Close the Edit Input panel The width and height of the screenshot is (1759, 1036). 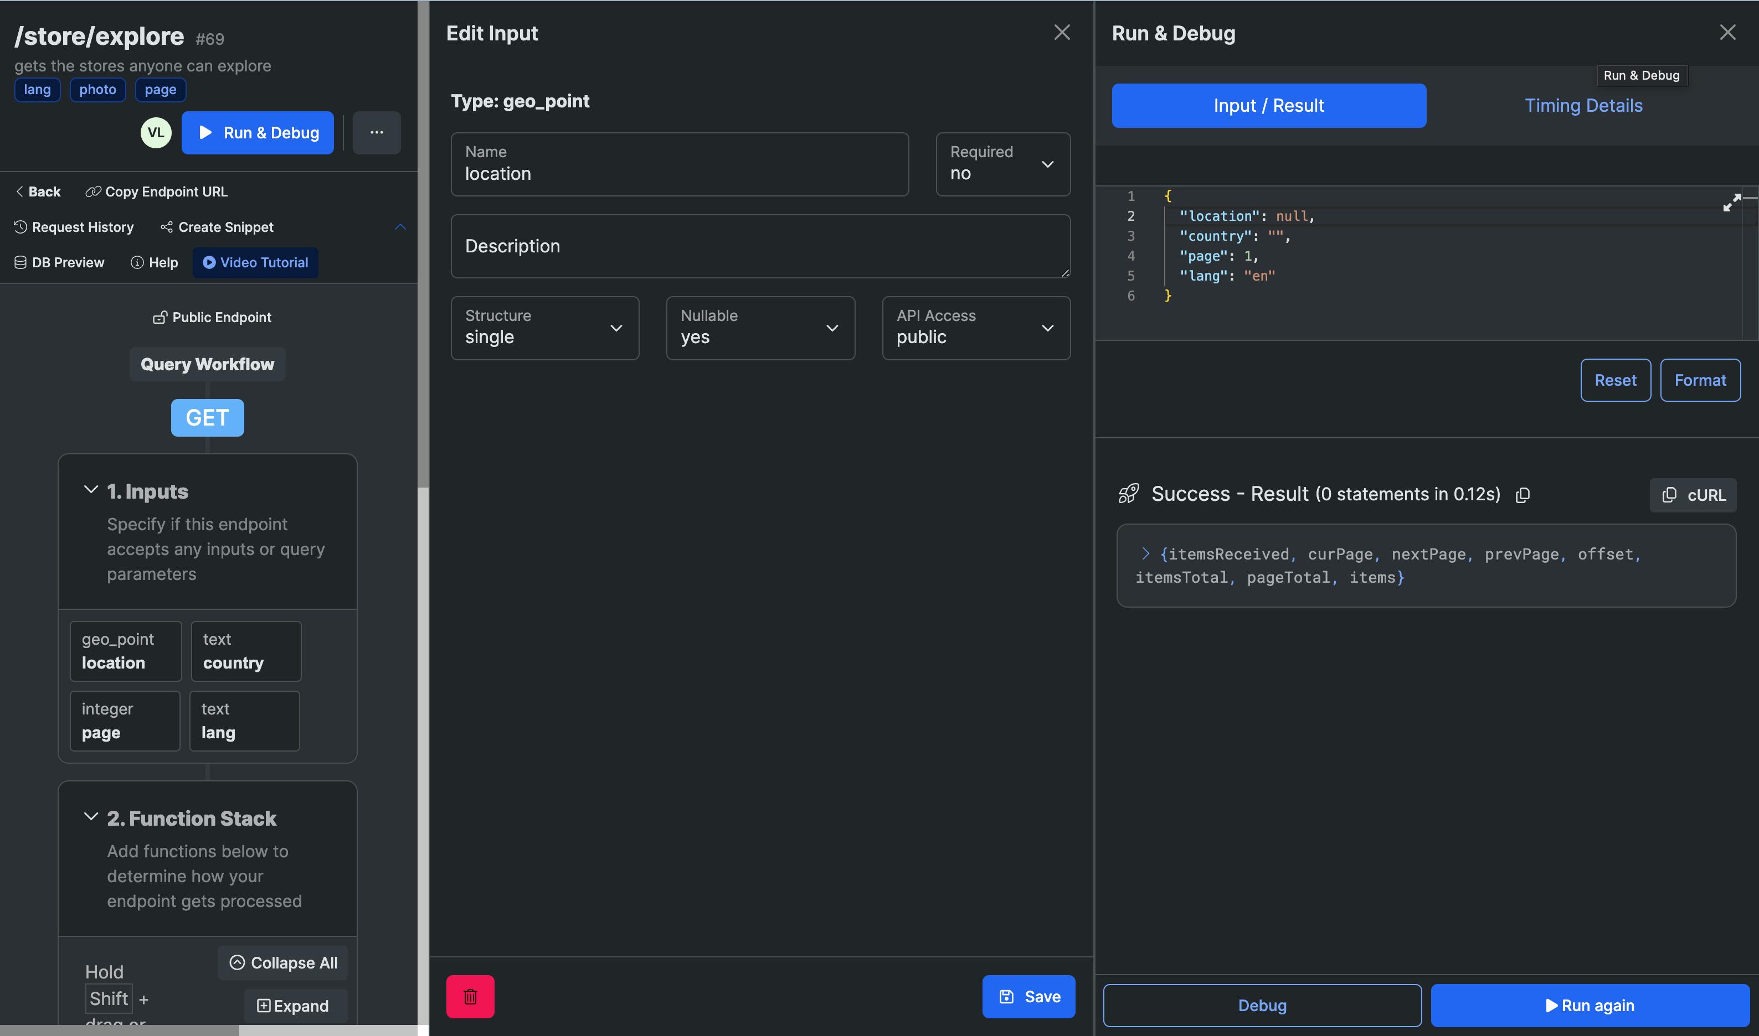[x=1062, y=33]
